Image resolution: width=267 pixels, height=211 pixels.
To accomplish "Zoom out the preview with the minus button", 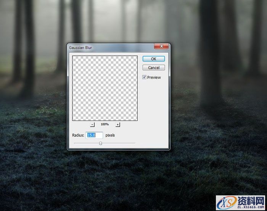I will (x=92, y=124).
